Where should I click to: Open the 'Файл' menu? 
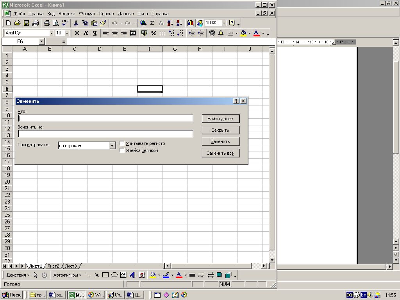(19, 14)
